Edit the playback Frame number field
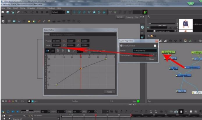This screenshot has width=202, height=120. point(44,112)
